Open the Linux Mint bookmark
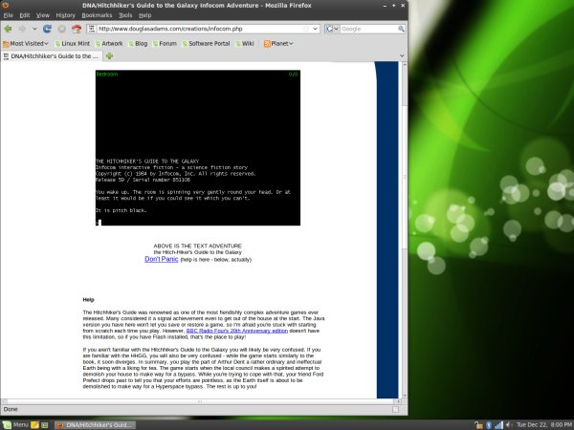This screenshot has height=430, width=574. 72,44
